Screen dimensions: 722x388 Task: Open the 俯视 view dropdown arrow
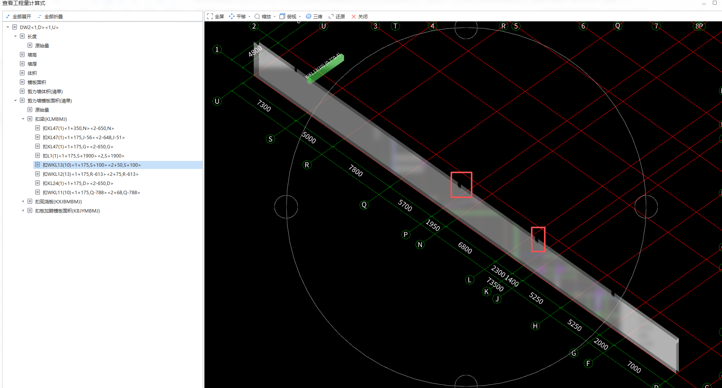tap(300, 17)
